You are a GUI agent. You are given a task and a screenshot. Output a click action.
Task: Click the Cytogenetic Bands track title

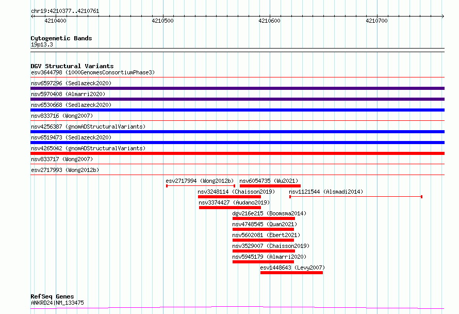tap(61, 38)
